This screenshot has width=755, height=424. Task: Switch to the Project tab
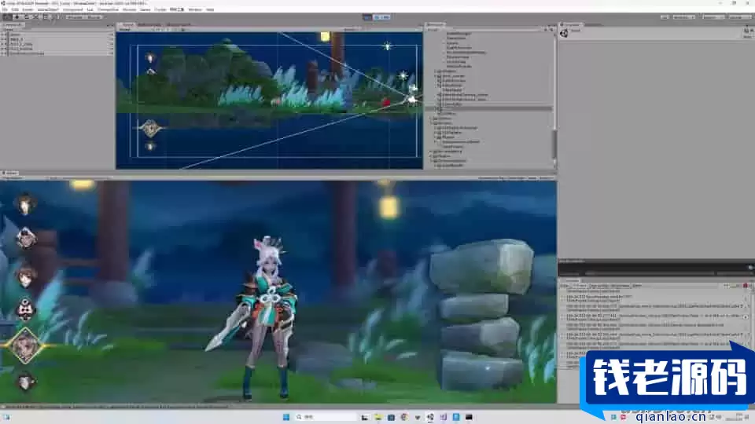[x=436, y=24]
